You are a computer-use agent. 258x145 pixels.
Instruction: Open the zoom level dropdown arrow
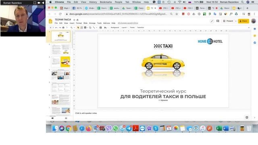[x=74, y=28]
